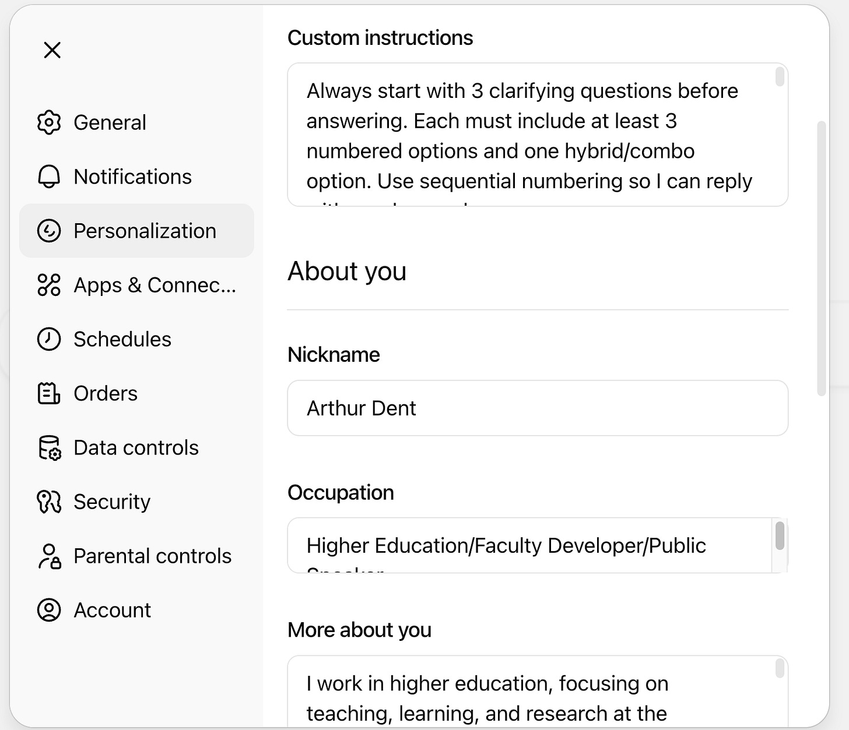Viewport: 849px width, 730px height.
Task: Select the Notifications bell icon
Action: 49,177
